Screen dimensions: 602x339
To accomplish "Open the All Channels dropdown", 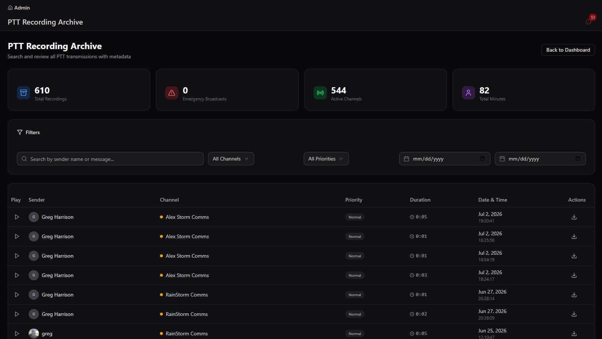I will [x=231, y=159].
